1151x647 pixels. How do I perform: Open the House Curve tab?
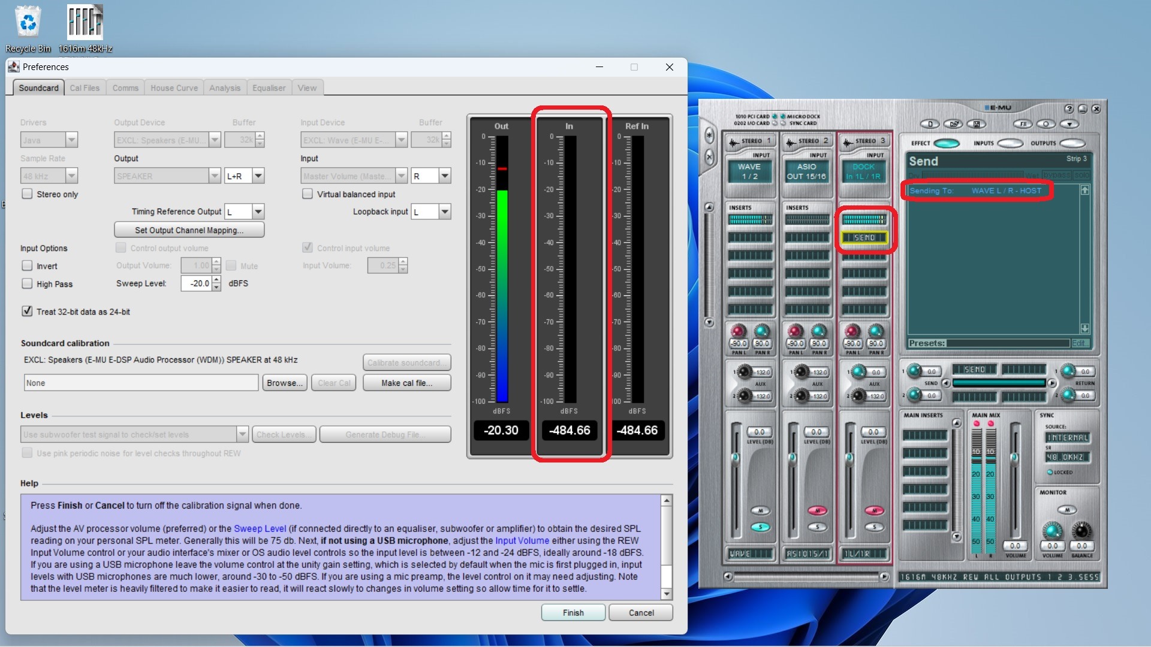pos(174,87)
